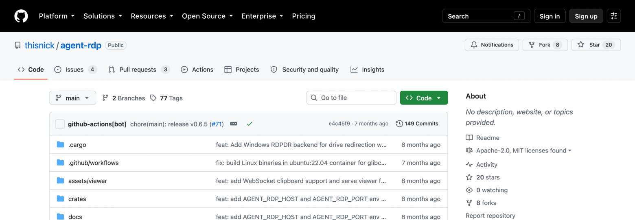Open the Projects tab
Screen dimensions: 635x220
tap(242, 70)
